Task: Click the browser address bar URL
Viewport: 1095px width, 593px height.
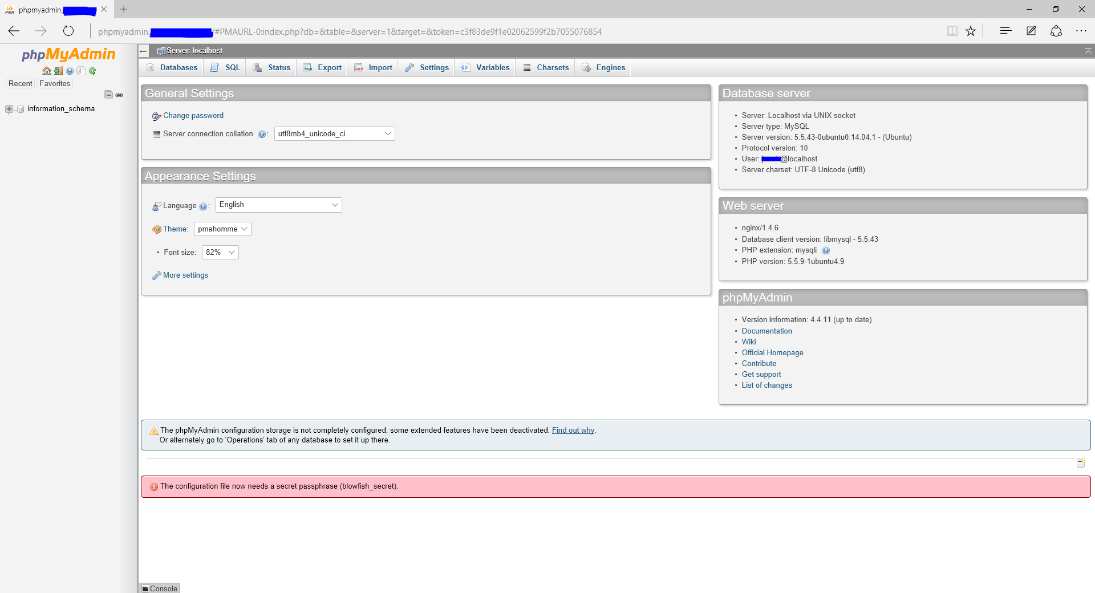Action: 350,32
